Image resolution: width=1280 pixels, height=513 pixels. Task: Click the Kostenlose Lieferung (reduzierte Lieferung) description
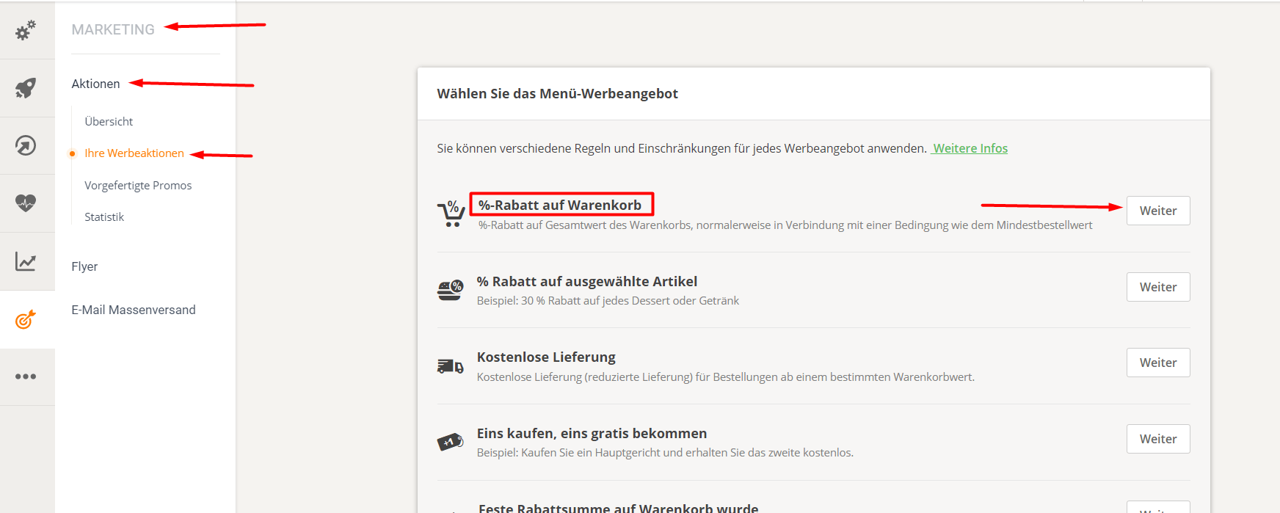[726, 377]
